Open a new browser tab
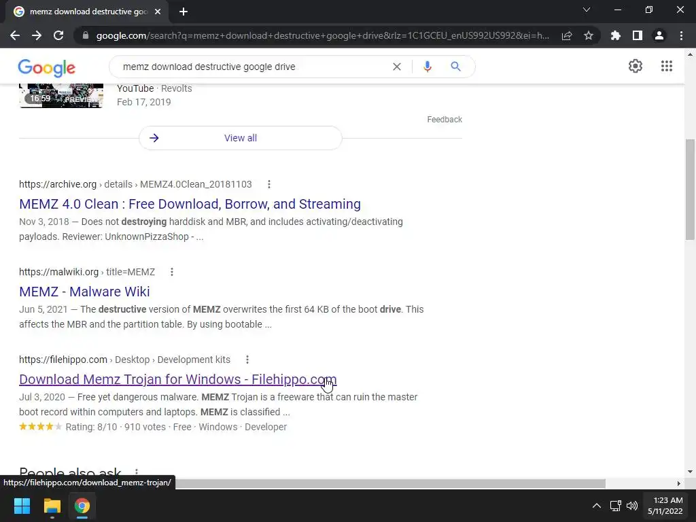 [x=184, y=12]
